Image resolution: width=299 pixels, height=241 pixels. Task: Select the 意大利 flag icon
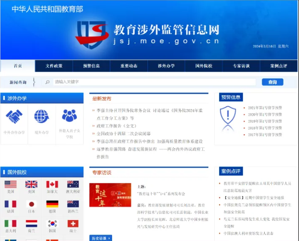click(10, 224)
